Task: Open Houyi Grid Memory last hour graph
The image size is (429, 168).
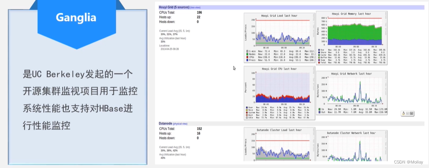Action: click(x=351, y=38)
